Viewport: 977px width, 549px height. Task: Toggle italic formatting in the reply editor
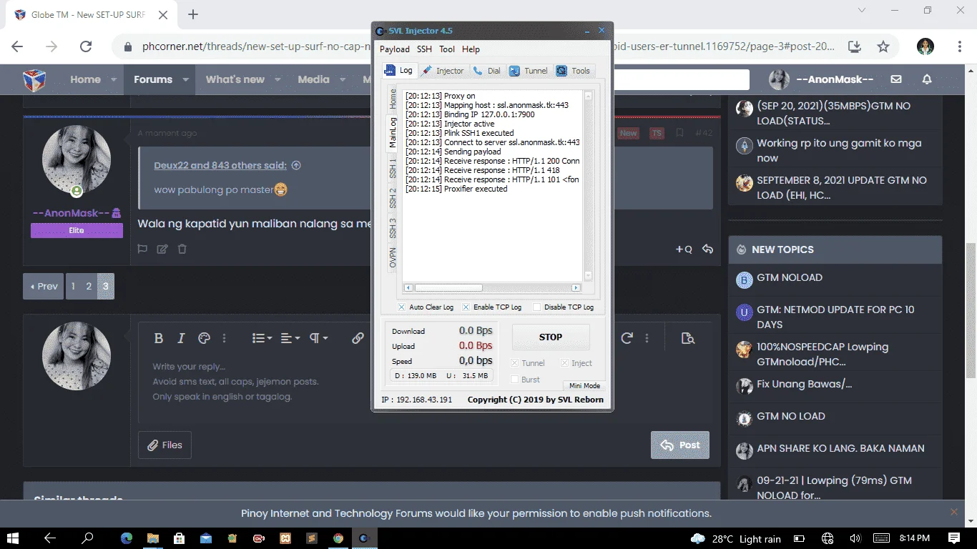[181, 338]
